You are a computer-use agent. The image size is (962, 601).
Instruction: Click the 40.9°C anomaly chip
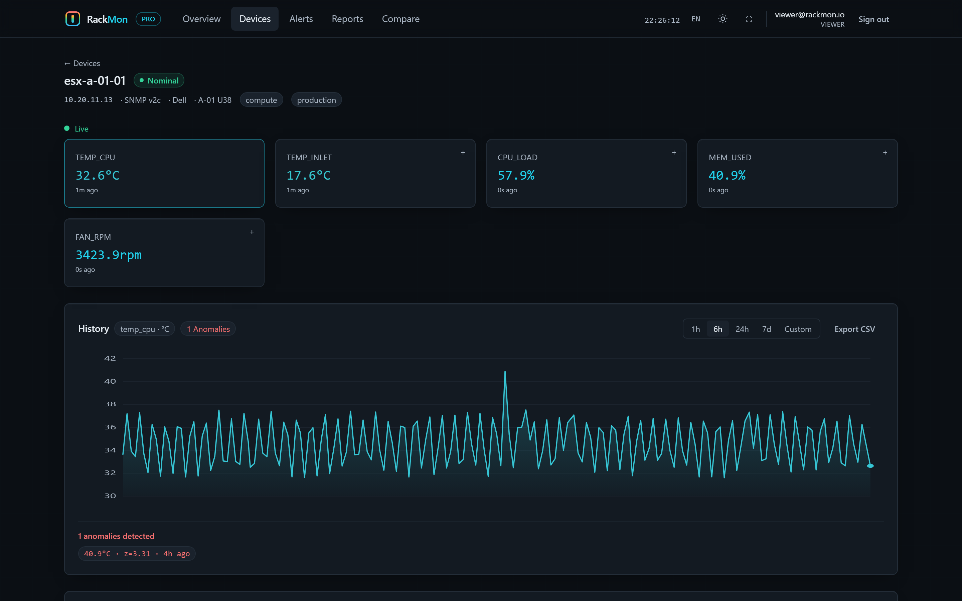click(137, 553)
